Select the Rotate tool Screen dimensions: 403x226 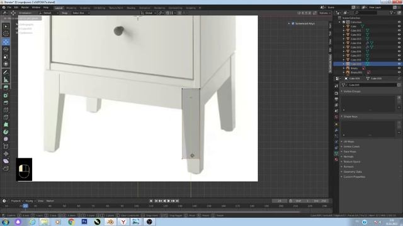pos(6,49)
